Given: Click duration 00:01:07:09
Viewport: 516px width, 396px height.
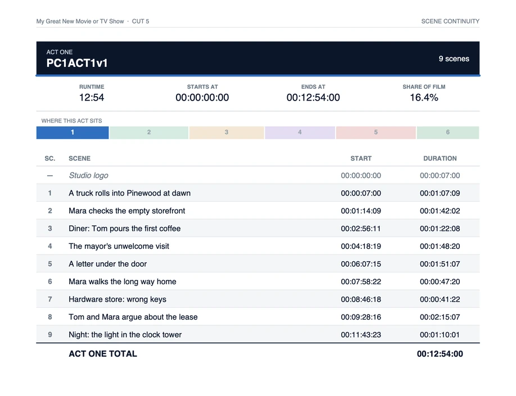Looking at the screenshot, I should (x=440, y=193).
